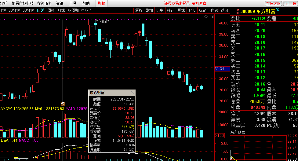Open the 在线服务 menu
Screen dimensions: 298x161
click(x=44, y=3)
